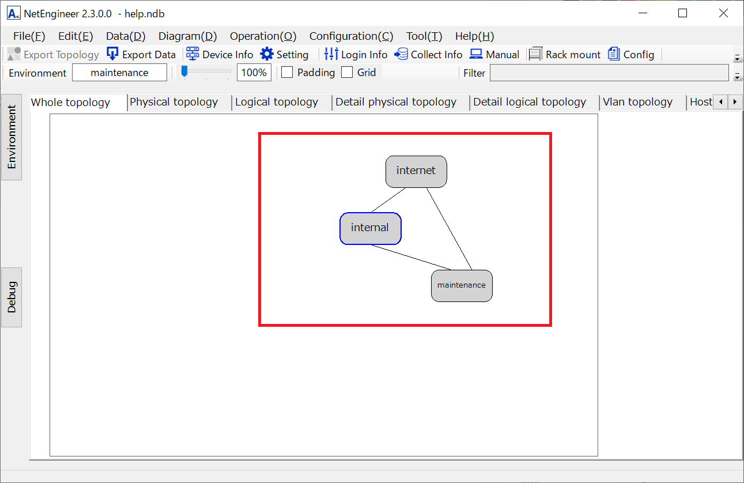Image resolution: width=744 pixels, height=483 pixels.
Task: Click the zoom slider handle
Action: (x=184, y=71)
